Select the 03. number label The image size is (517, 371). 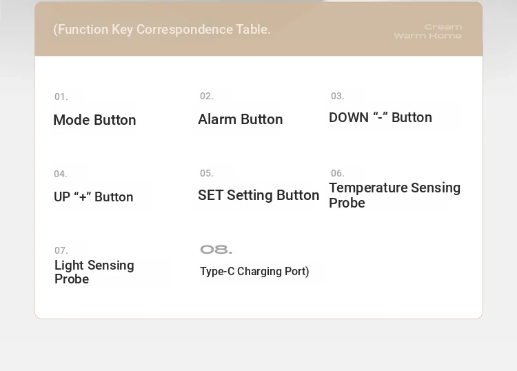pyautogui.click(x=338, y=97)
